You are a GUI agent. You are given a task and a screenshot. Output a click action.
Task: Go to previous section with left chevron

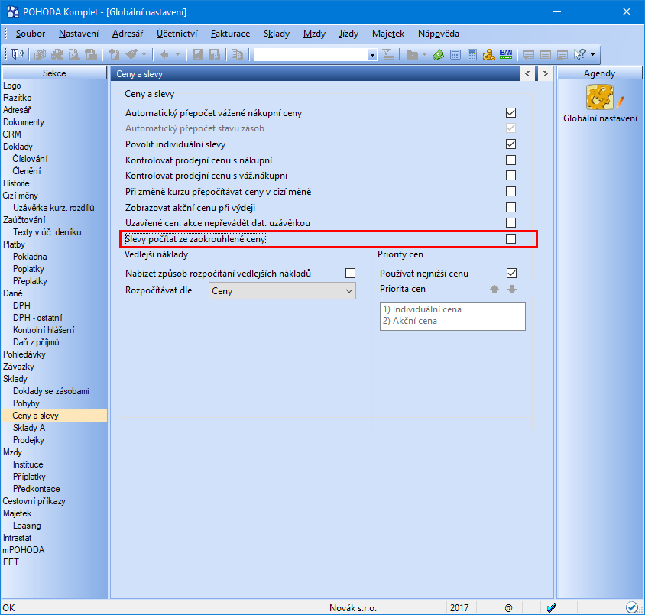coord(528,74)
